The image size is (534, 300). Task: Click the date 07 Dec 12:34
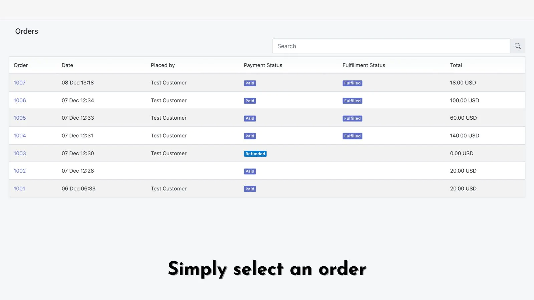(78, 100)
